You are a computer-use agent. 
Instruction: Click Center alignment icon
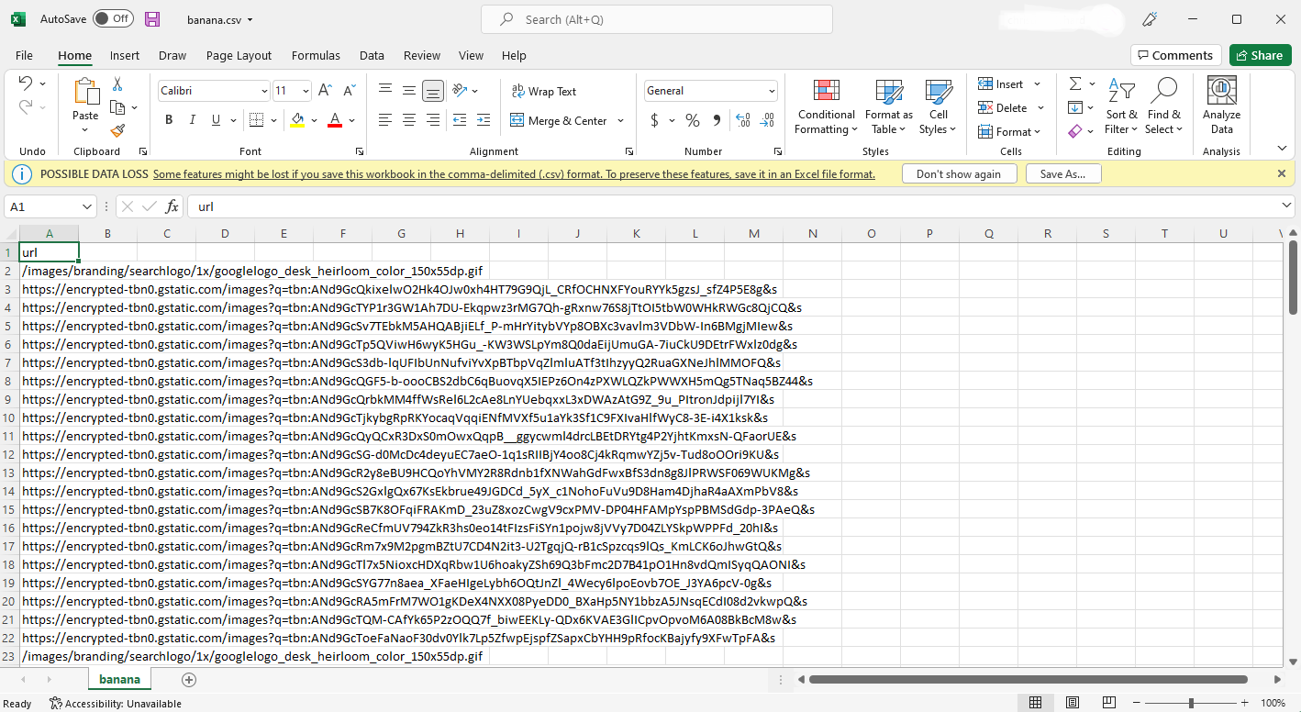[x=409, y=120]
